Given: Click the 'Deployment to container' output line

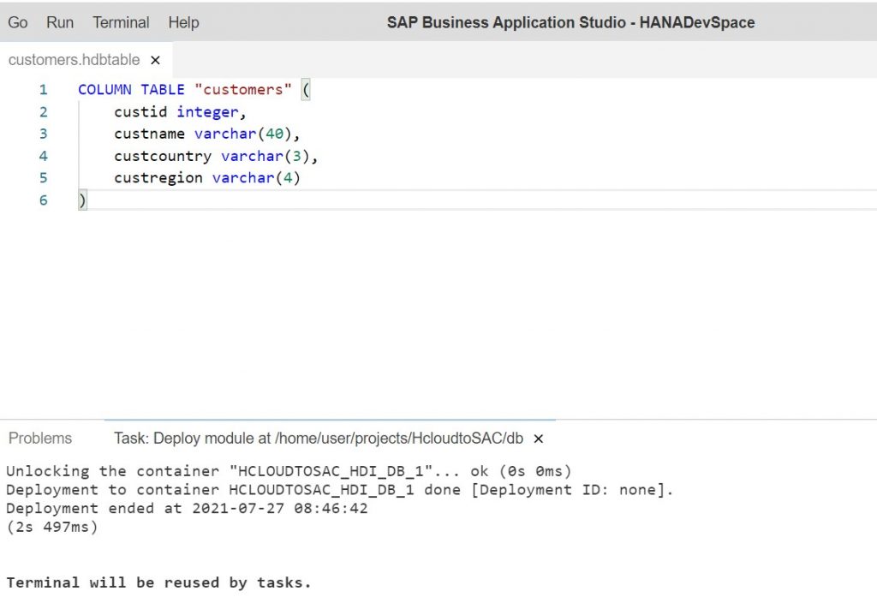Looking at the screenshot, I should [339, 489].
